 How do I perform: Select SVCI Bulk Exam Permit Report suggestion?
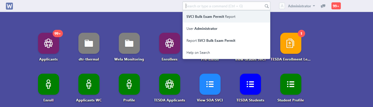click(x=226, y=17)
